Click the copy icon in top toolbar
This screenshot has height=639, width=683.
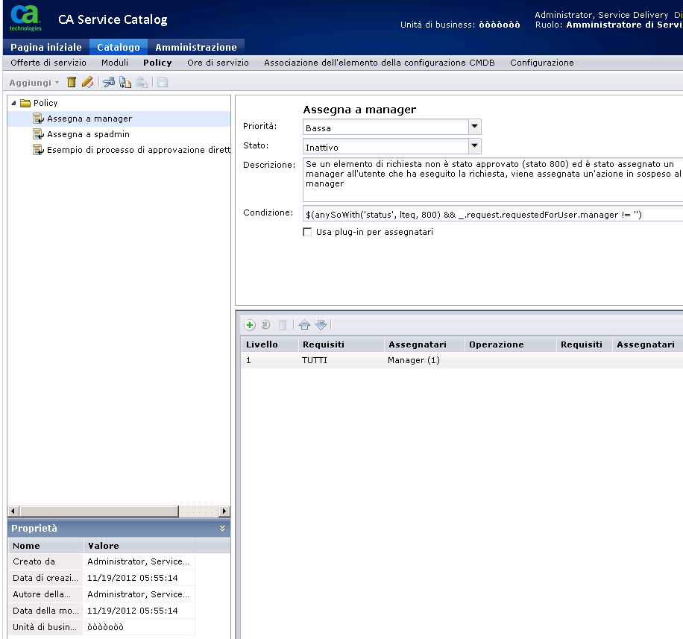pyautogui.click(x=125, y=82)
